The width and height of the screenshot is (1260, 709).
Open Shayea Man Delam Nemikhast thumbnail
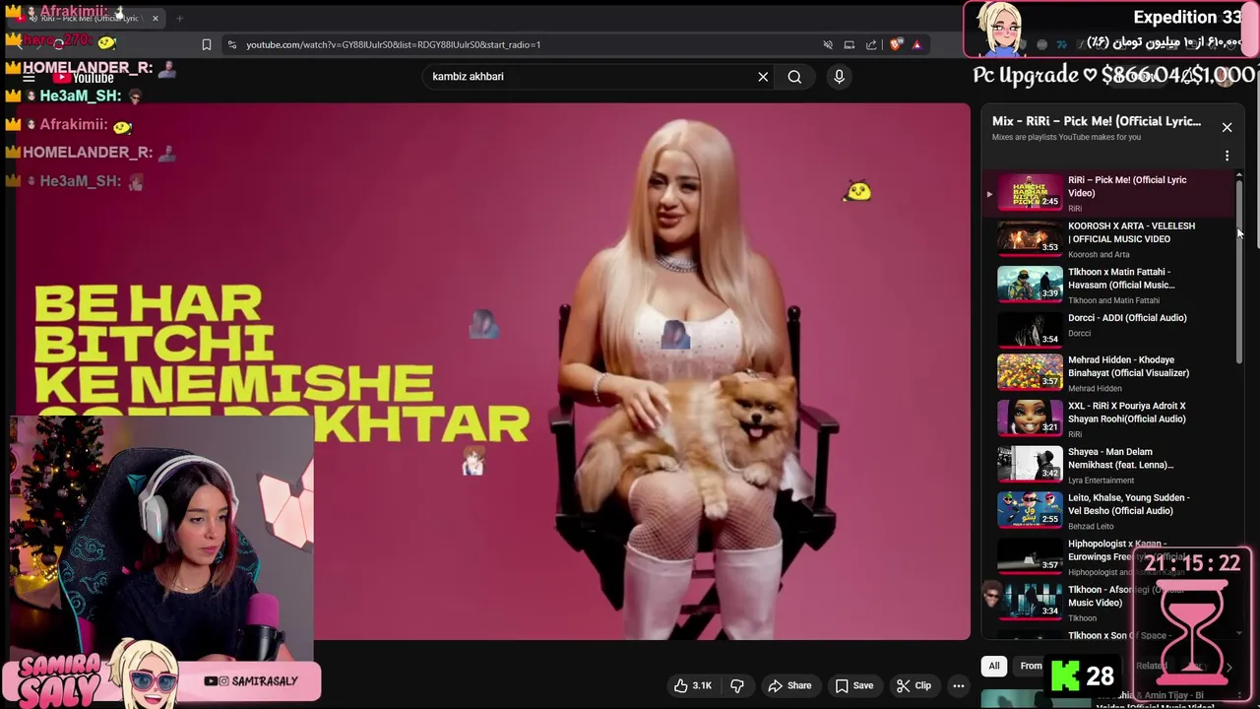pos(1030,464)
